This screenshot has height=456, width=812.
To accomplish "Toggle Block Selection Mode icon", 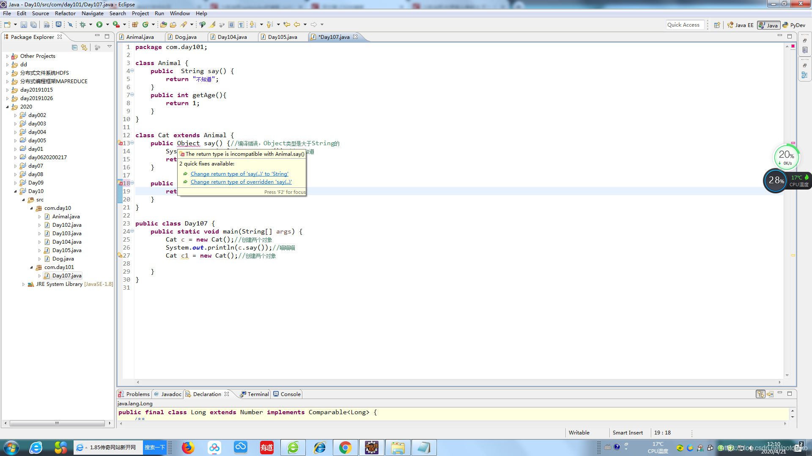I will pos(231,24).
